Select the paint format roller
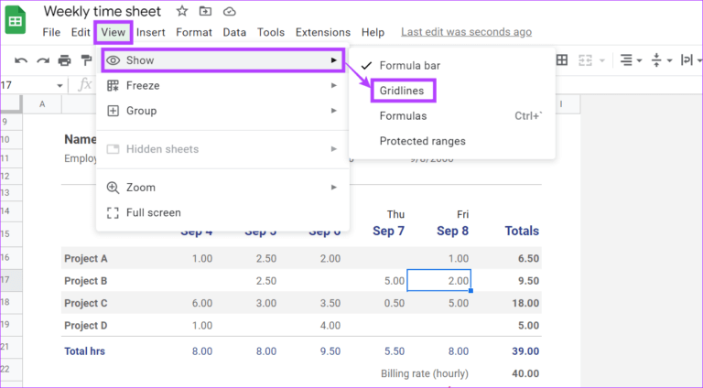The width and height of the screenshot is (703, 388). pos(86,60)
